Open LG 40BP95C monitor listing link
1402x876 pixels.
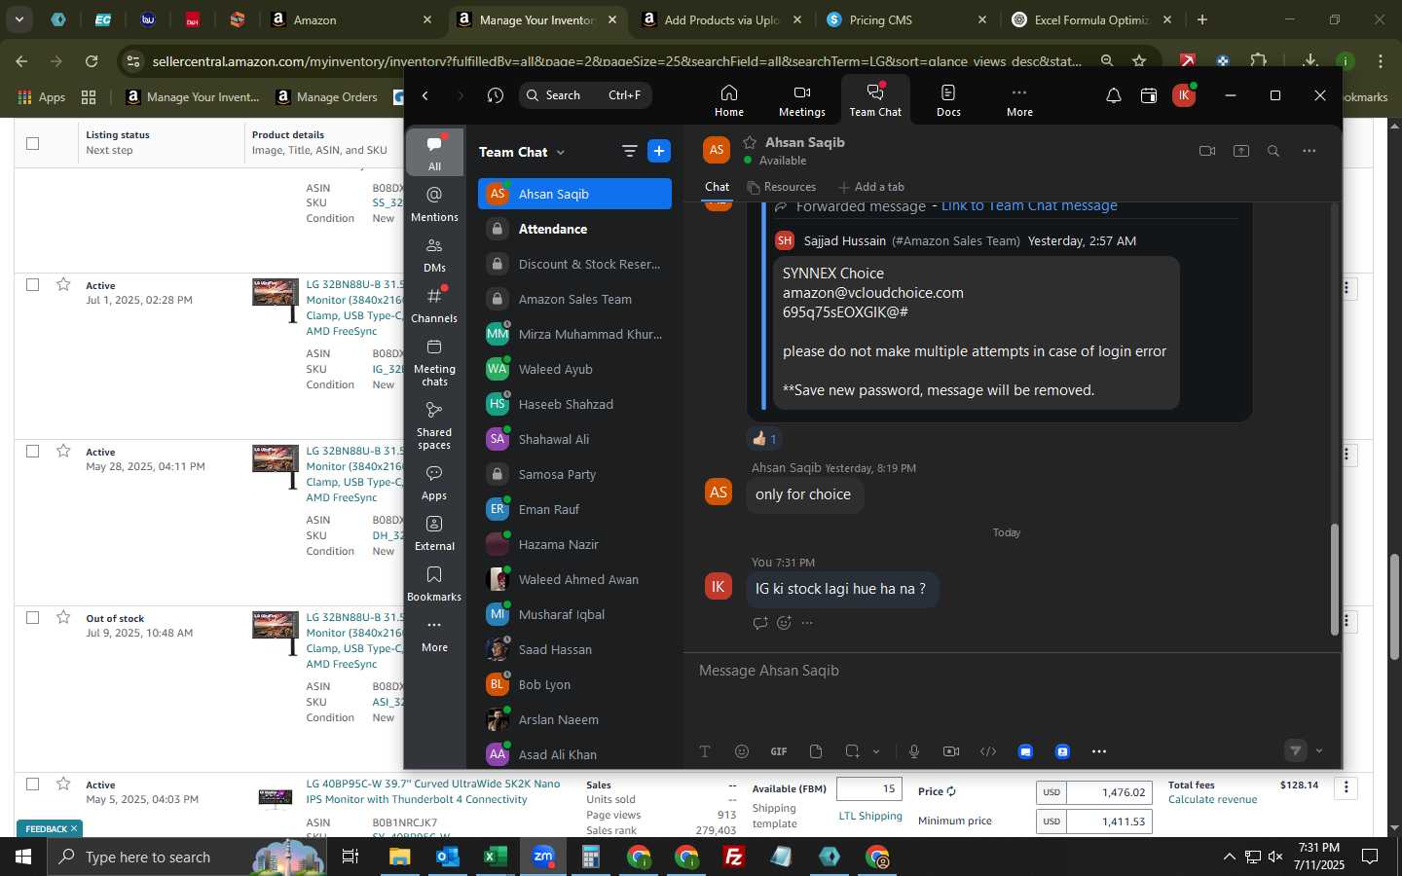433,791
